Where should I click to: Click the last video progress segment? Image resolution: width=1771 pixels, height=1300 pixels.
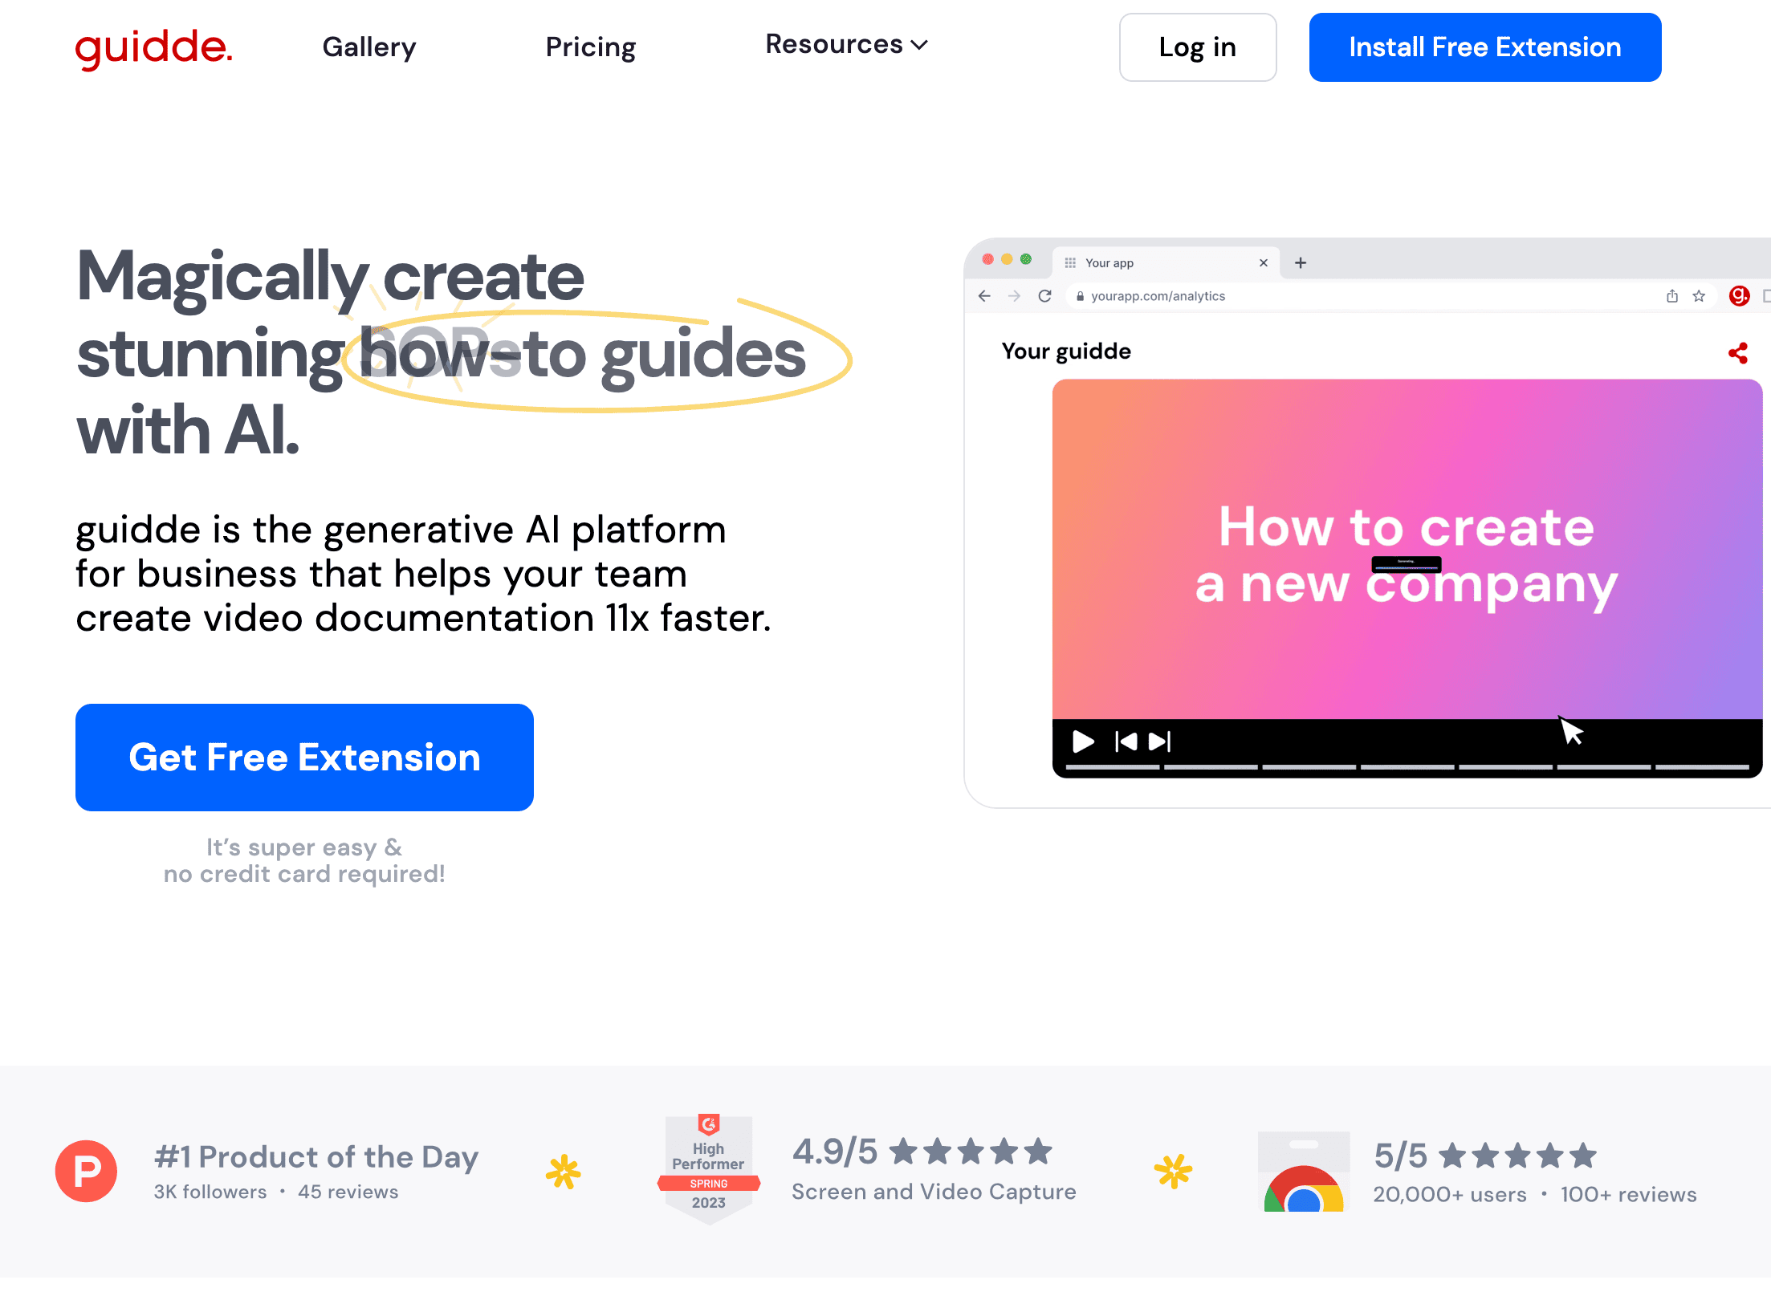1703,767
